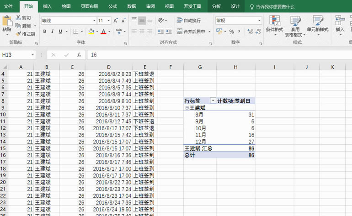352x216 pixels.
Task: Open the row labels (行标签) filter dropdown
Action: [x=213, y=101]
